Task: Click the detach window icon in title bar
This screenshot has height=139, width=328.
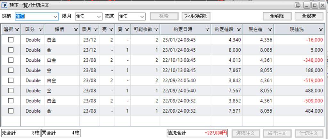Action: click(297, 5)
